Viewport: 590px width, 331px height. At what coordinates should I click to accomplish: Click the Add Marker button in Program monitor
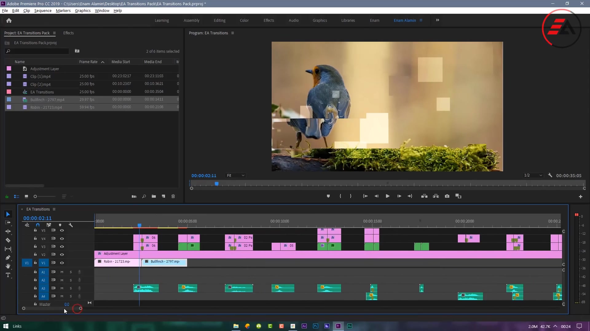328,196
